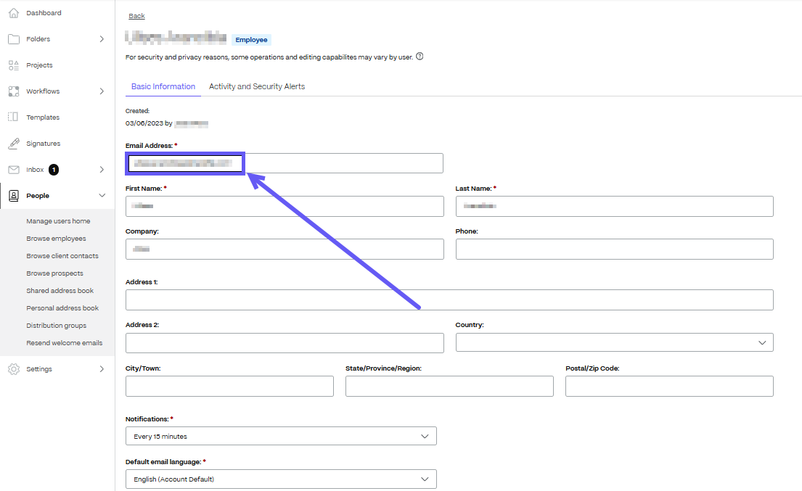
Task: Click the Inbox envelope icon
Action: click(13, 170)
